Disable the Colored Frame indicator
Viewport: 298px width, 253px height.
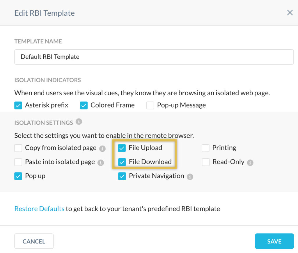[84, 105]
